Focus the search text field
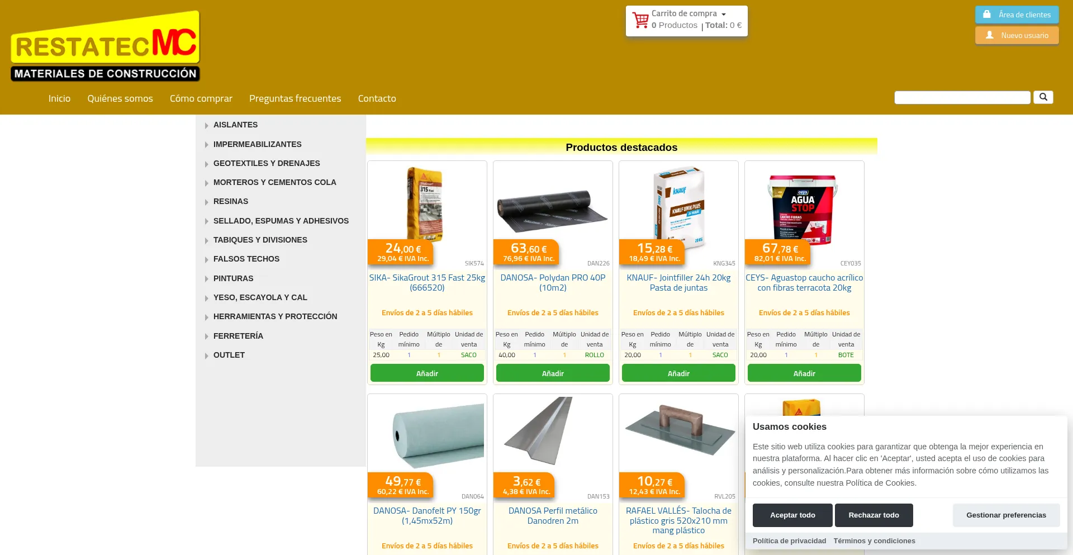This screenshot has height=555, width=1073. pyautogui.click(x=962, y=98)
